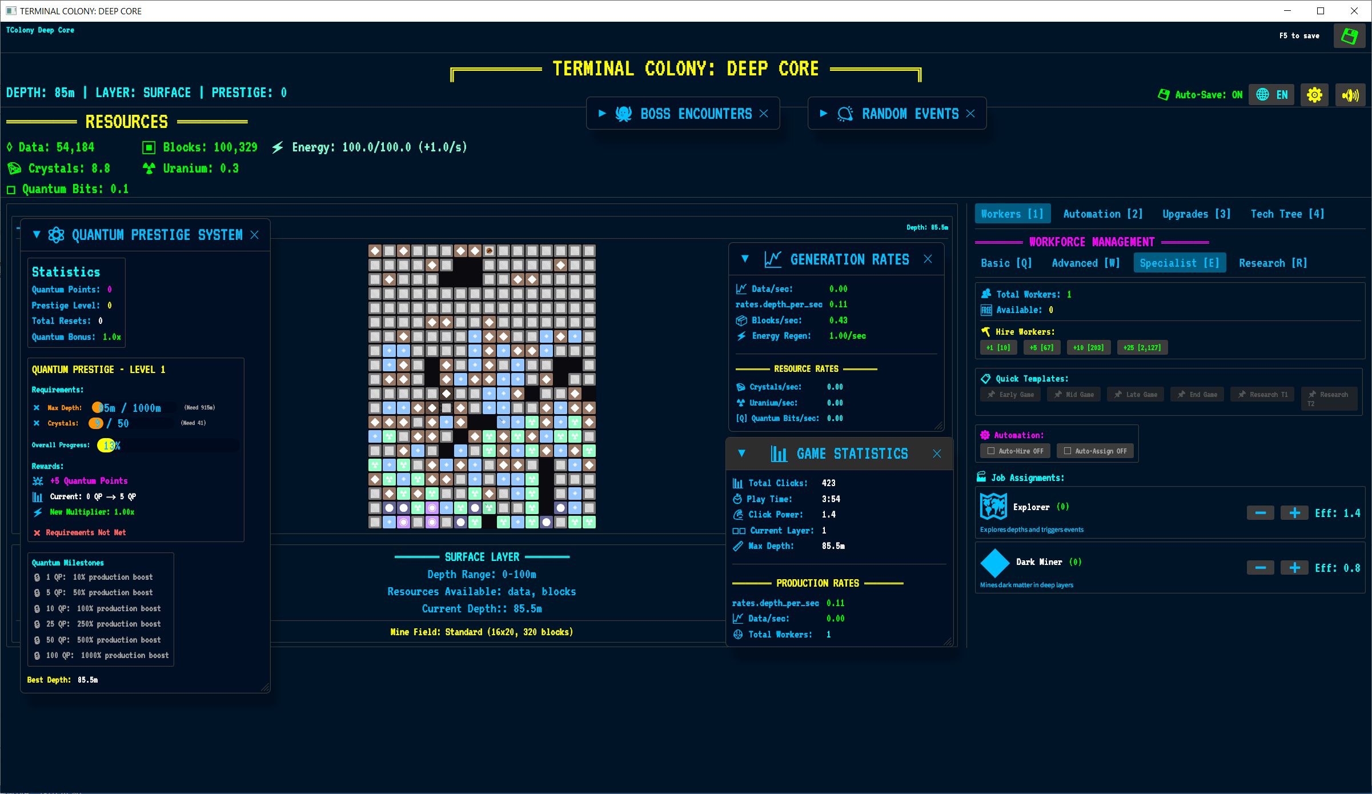Open the Research [R] workforce tab

[x=1273, y=263]
